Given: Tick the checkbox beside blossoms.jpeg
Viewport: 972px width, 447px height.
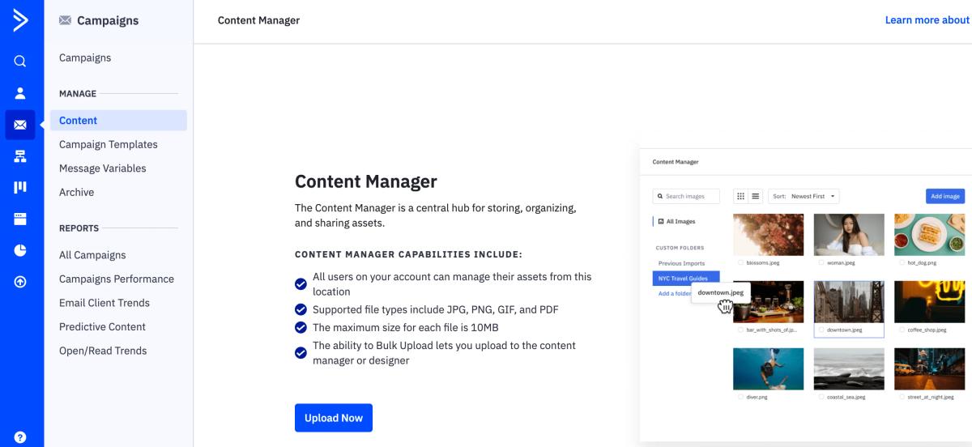Looking at the screenshot, I should (740, 262).
